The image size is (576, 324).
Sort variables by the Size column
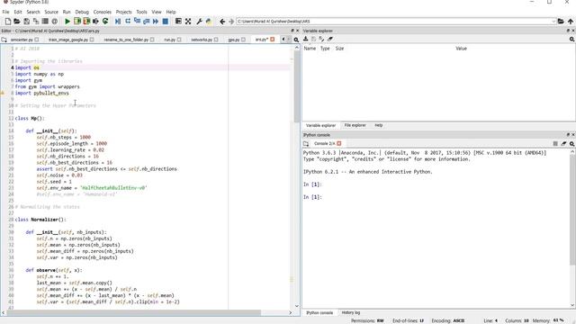(339, 49)
